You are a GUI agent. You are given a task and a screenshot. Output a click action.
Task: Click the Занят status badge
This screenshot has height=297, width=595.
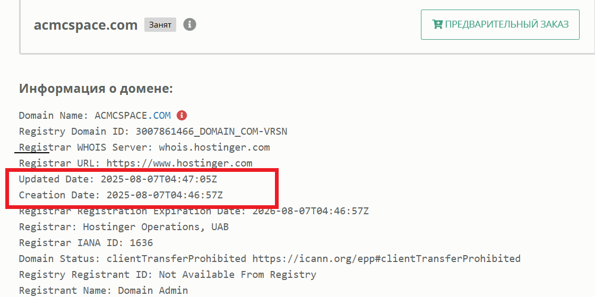pos(160,24)
